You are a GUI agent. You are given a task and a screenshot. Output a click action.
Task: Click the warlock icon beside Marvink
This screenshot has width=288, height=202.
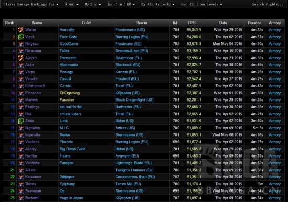[x=21, y=100]
